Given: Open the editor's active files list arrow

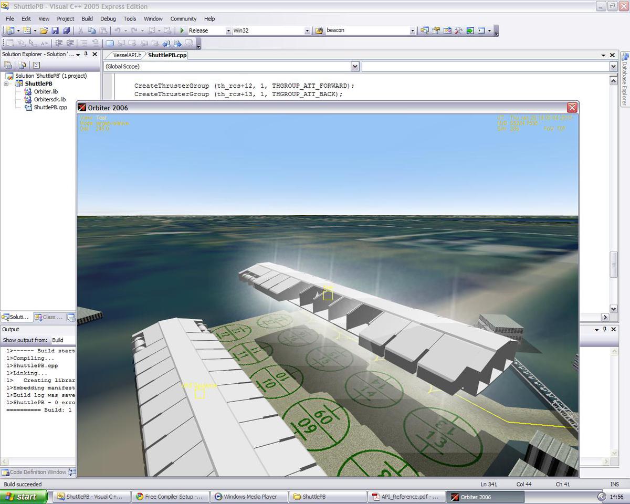Looking at the screenshot, I should [604, 55].
